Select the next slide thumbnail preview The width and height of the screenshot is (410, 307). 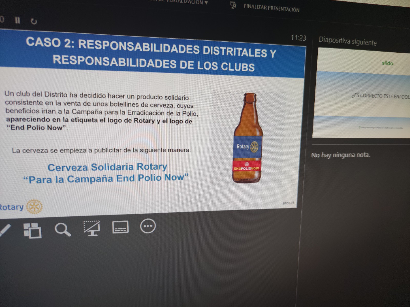pos(362,93)
